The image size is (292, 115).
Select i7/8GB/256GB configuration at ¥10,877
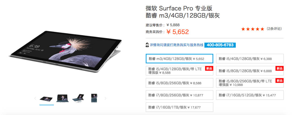pos(180,95)
